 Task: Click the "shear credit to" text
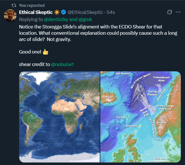pos(34,64)
